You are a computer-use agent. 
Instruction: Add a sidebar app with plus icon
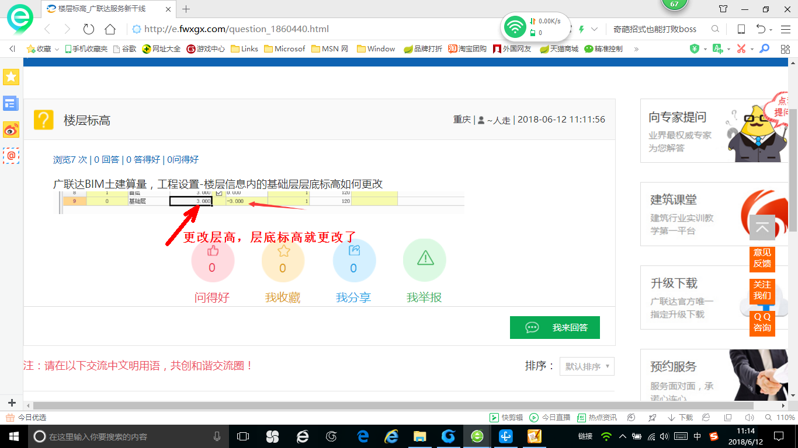pos(12,403)
